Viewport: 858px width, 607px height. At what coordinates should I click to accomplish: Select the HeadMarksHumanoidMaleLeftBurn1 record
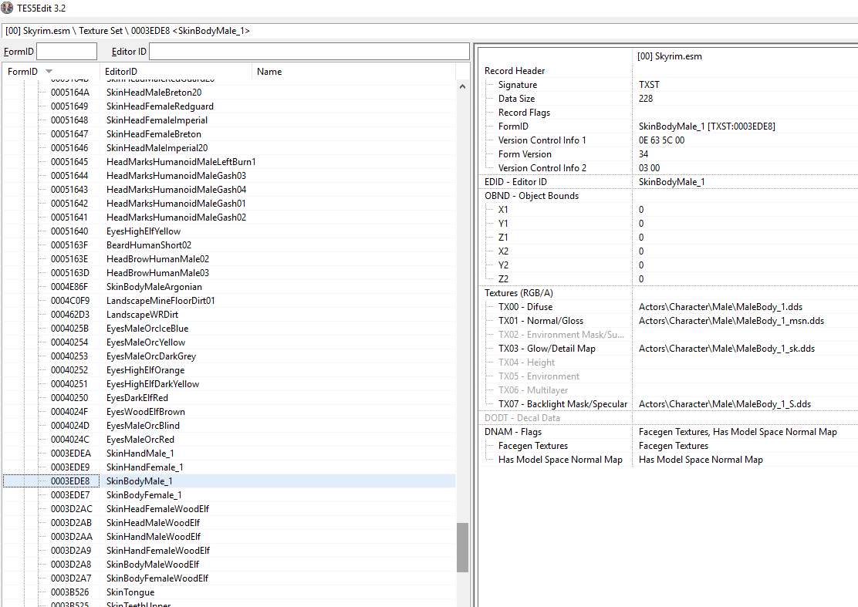(228, 162)
